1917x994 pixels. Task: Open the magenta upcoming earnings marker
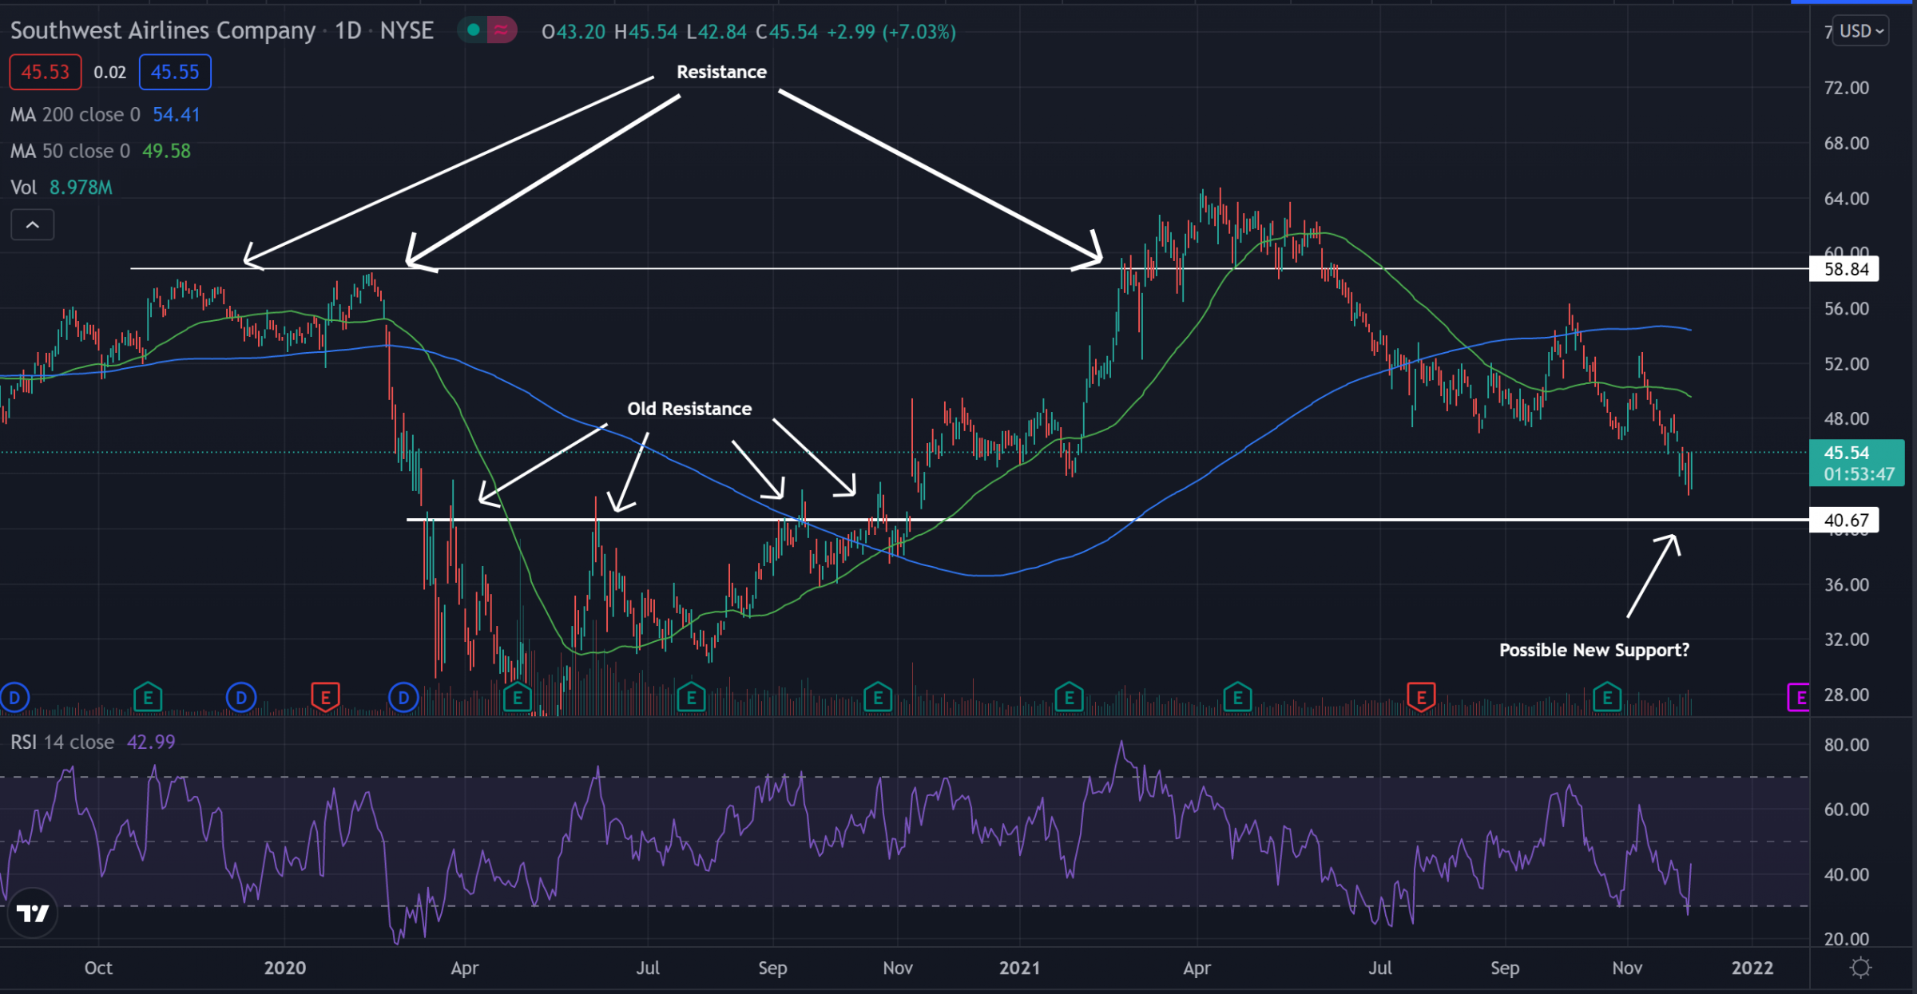pos(1799,699)
